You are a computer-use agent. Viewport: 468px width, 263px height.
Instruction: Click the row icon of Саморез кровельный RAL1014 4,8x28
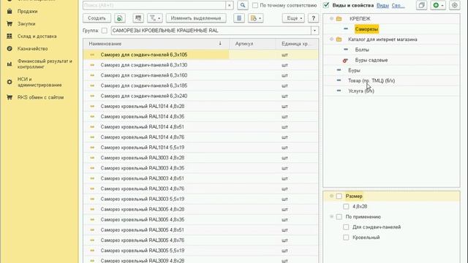click(92, 106)
